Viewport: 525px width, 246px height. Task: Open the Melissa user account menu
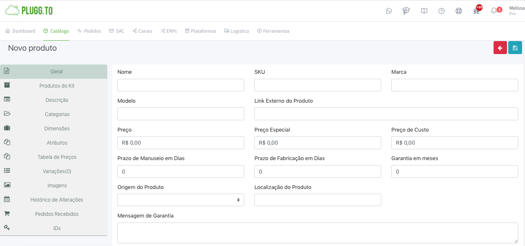(516, 10)
